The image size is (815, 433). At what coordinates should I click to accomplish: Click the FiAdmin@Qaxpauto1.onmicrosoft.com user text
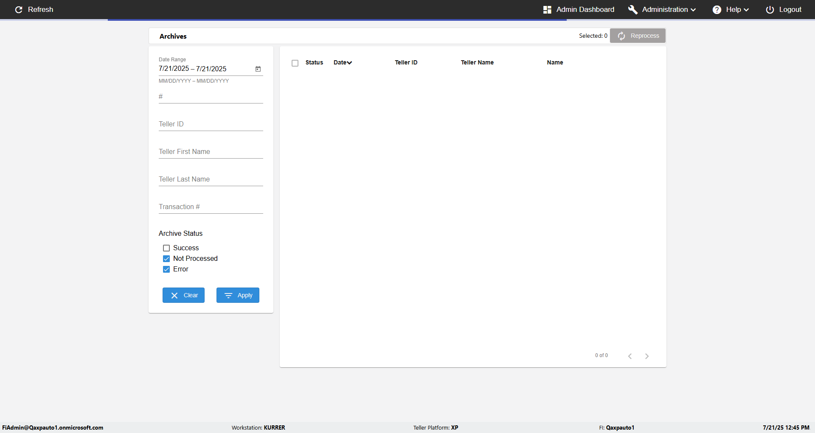point(53,427)
